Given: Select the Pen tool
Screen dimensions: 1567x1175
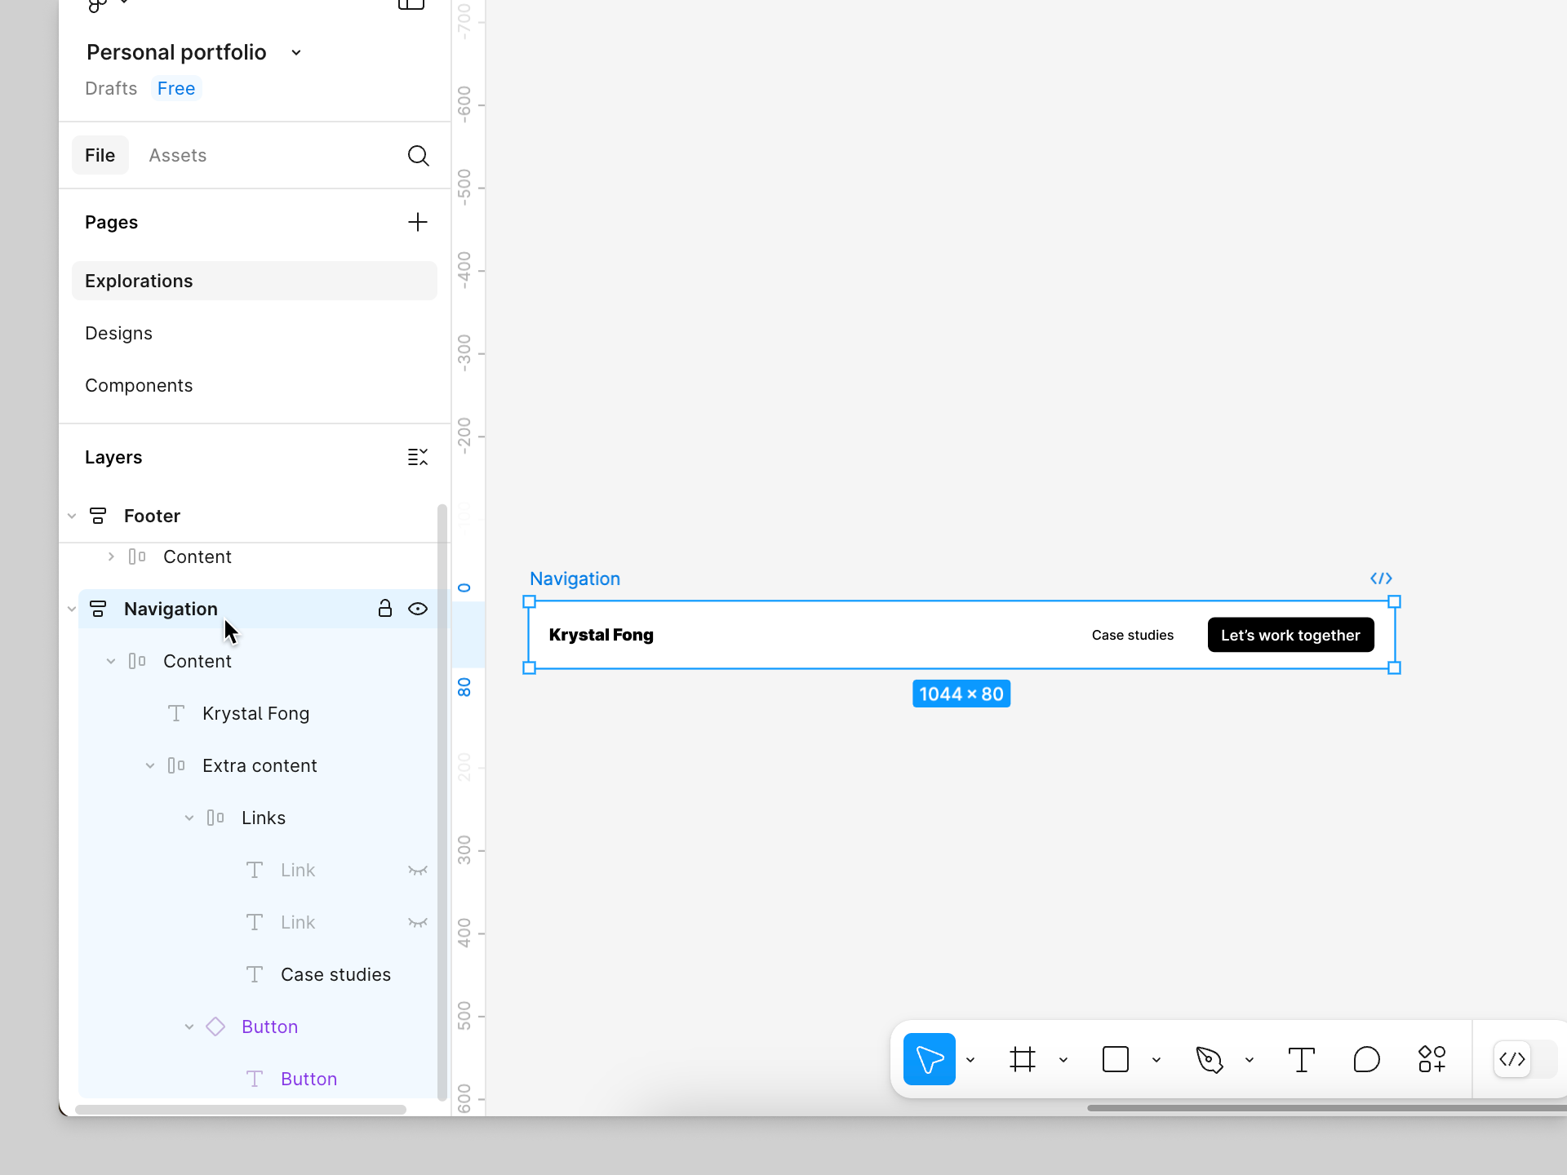Looking at the screenshot, I should coord(1209,1059).
